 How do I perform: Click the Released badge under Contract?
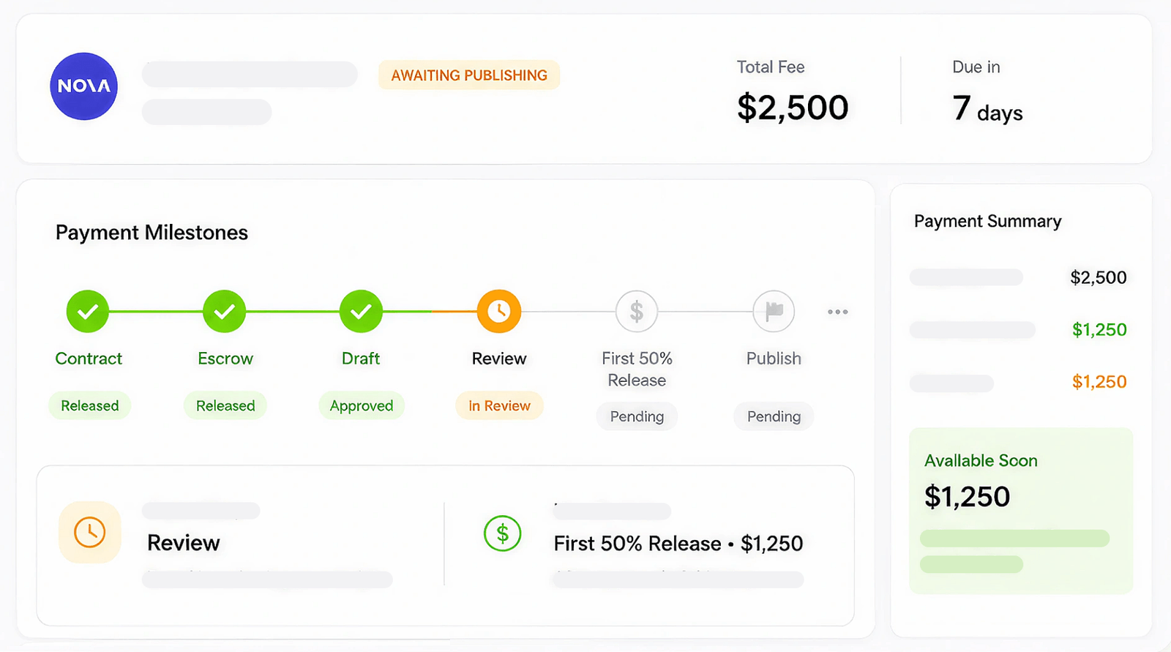89,405
